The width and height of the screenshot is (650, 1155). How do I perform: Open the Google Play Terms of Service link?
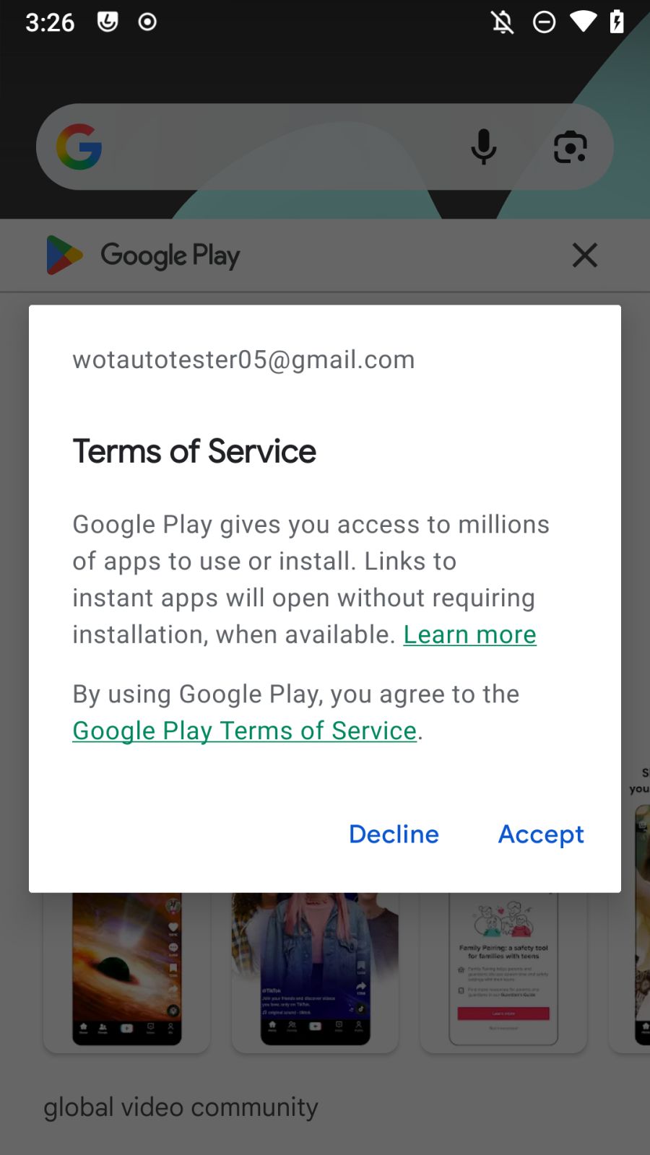tap(244, 731)
